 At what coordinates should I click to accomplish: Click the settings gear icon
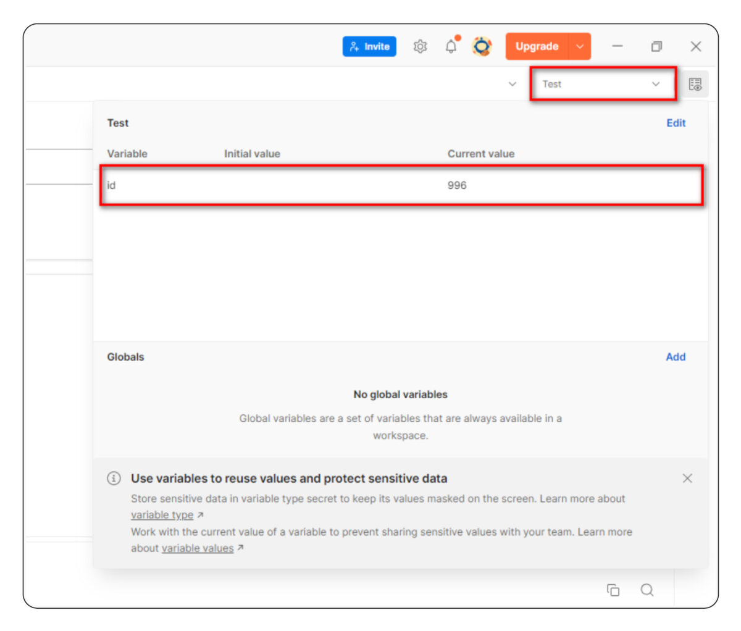(420, 46)
